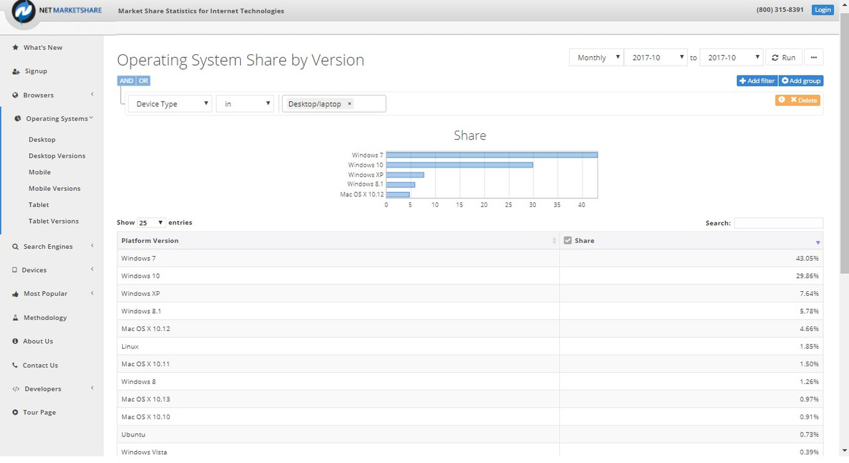Open the Desktop submenu item
Screen dimensions: 849x463
(42, 140)
